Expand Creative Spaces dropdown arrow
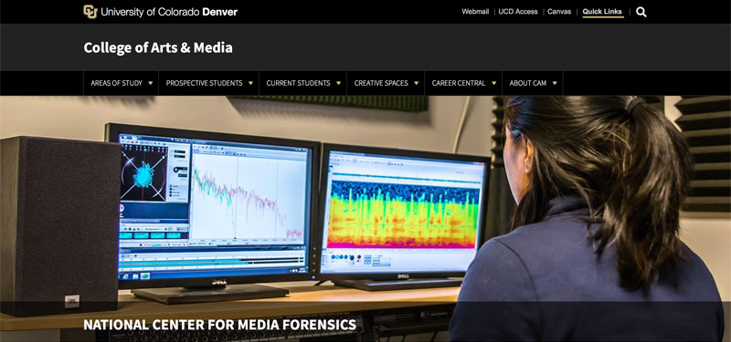731x342 pixels. (x=417, y=83)
